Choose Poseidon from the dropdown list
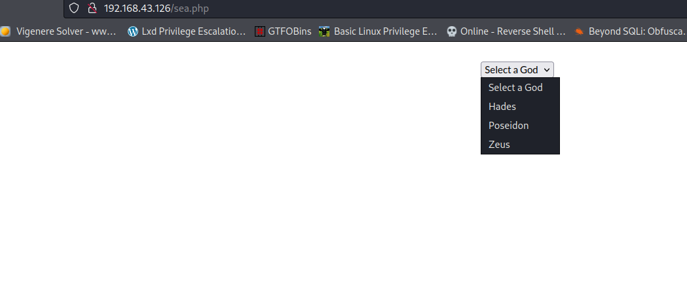The height and width of the screenshot is (305, 687). pos(508,126)
